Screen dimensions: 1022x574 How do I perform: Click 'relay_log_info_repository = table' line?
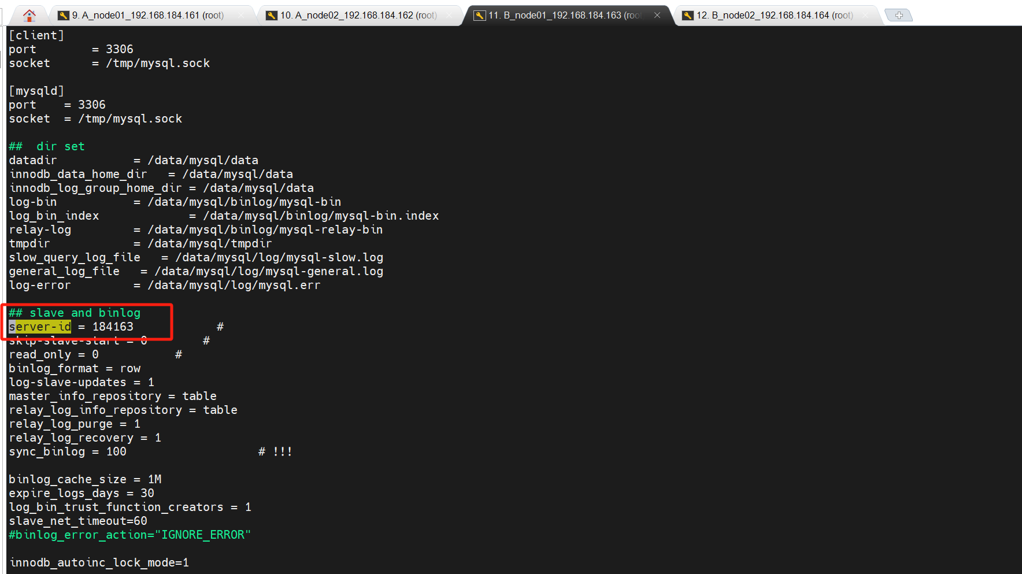[x=123, y=410]
